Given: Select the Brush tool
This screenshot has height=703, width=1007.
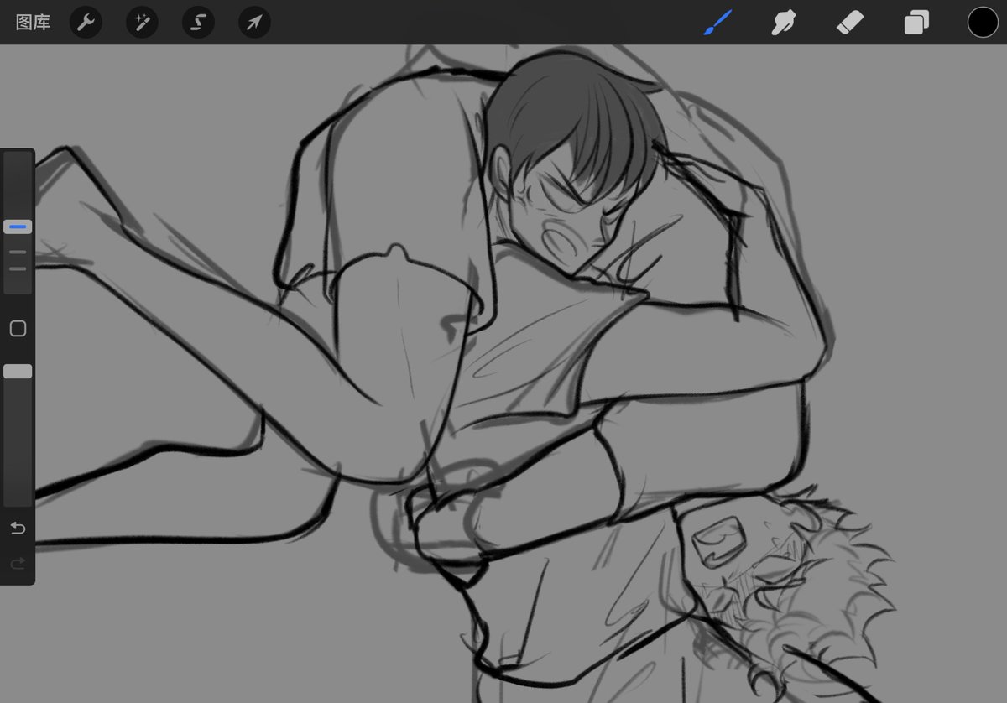Looking at the screenshot, I should (x=717, y=23).
